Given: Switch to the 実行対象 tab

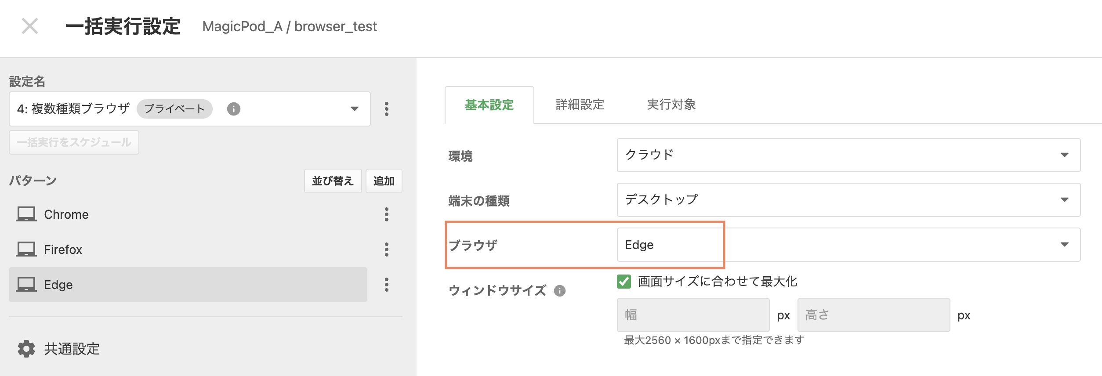Looking at the screenshot, I should pos(671,105).
